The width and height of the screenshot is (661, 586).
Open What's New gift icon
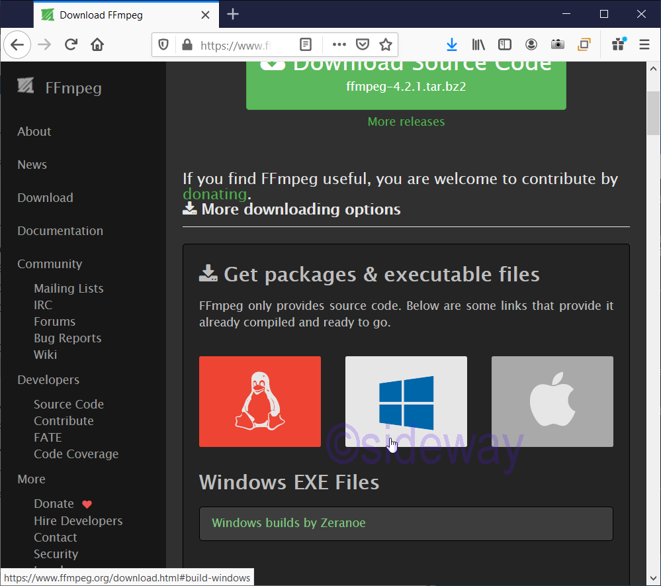pos(619,45)
